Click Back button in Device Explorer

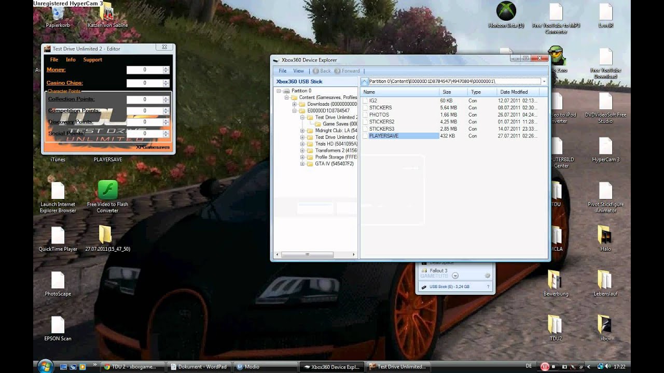pos(322,71)
